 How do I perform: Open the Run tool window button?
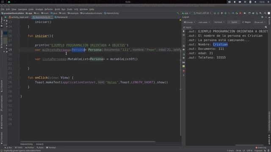[8, 148]
